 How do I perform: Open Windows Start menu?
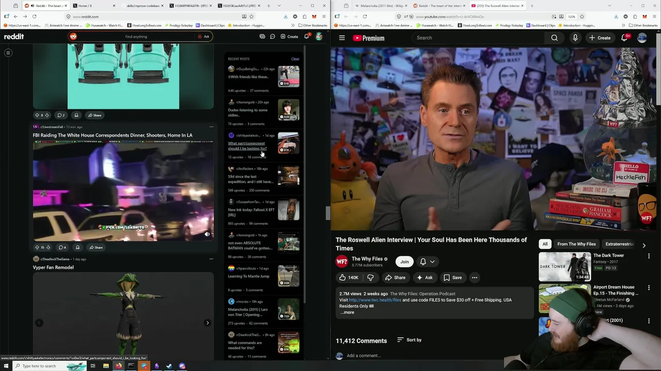coord(6,366)
